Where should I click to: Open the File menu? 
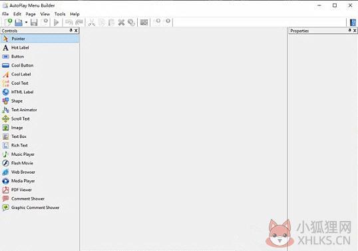(5, 14)
